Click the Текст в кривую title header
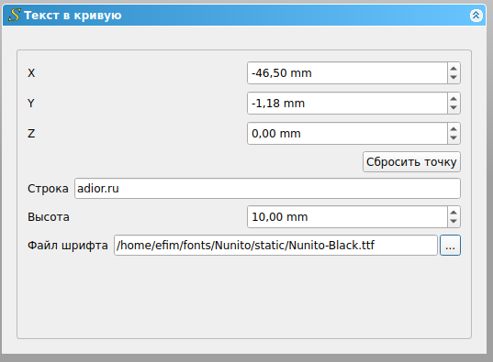 [x=244, y=15]
